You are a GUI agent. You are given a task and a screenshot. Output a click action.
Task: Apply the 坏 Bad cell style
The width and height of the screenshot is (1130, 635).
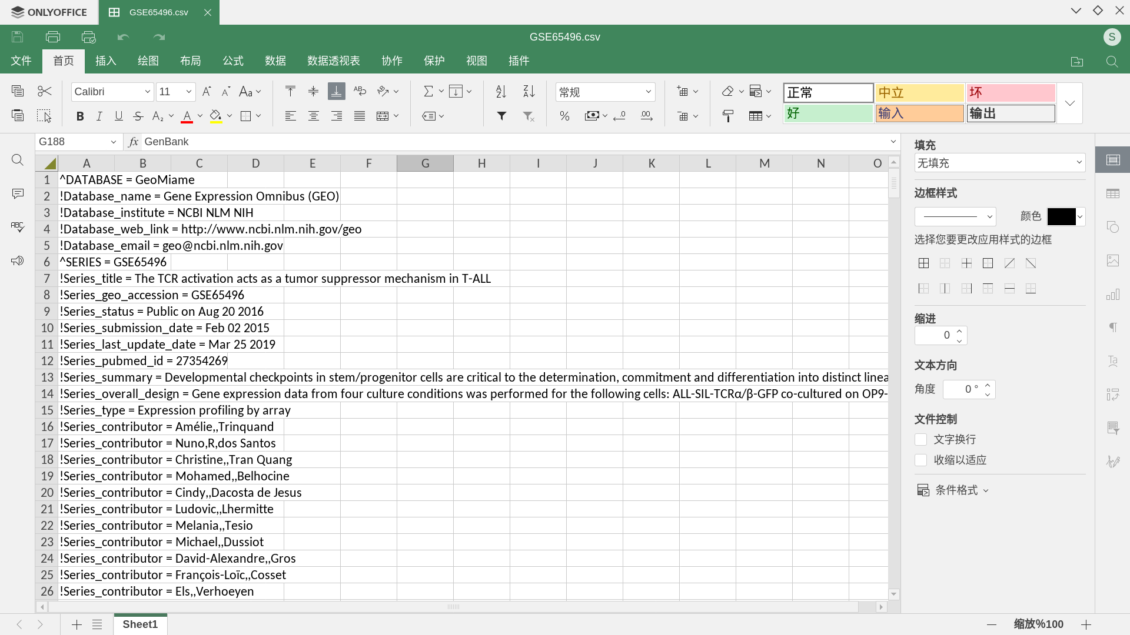(x=1011, y=92)
